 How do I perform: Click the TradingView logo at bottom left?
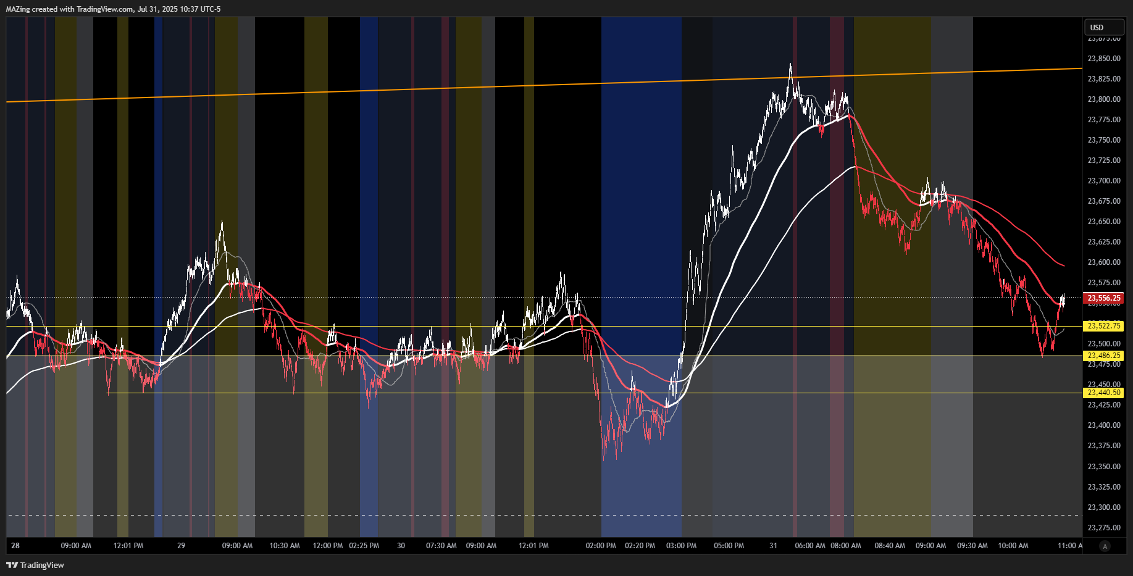coord(35,565)
